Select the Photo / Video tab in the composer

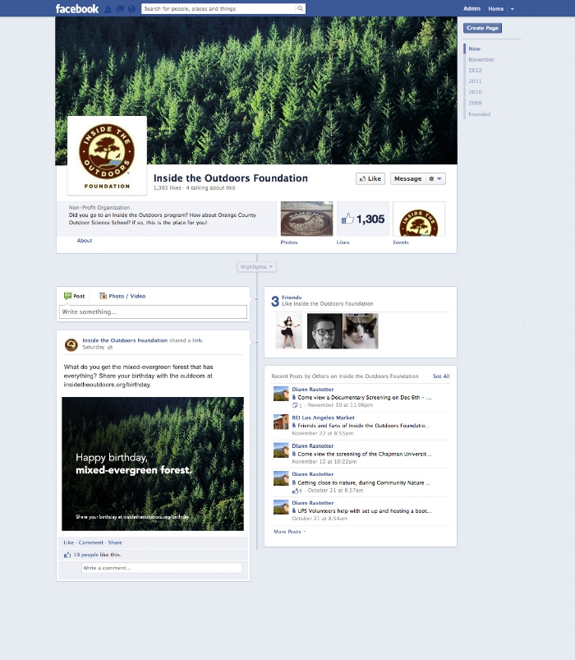(x=122, y=296)
